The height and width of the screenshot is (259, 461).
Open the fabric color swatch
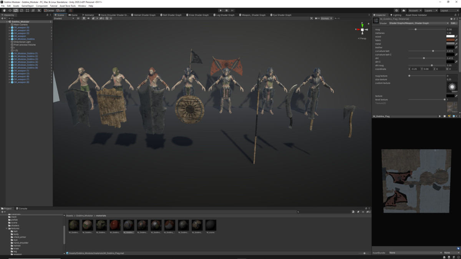[x=451, y=40]
